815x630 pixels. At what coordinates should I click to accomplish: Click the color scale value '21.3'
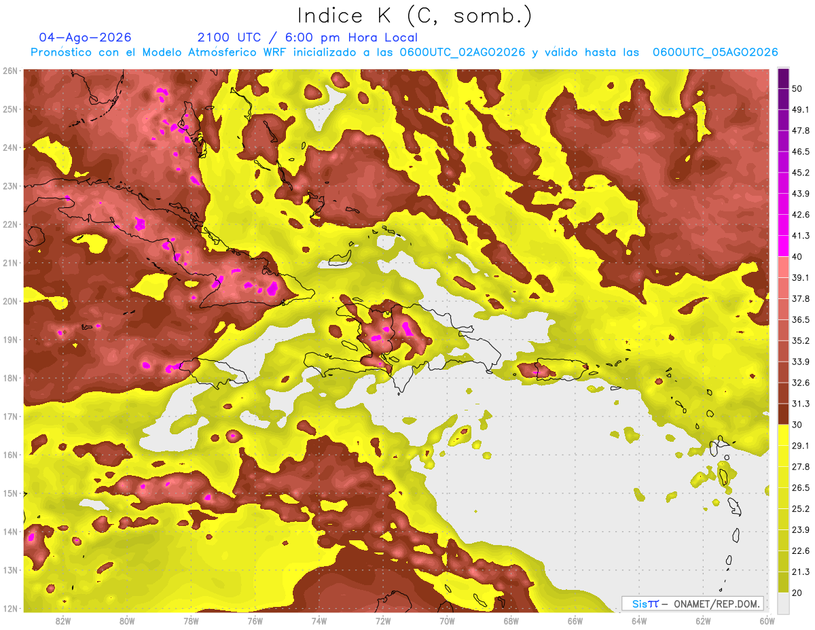[x=801, y=572]
